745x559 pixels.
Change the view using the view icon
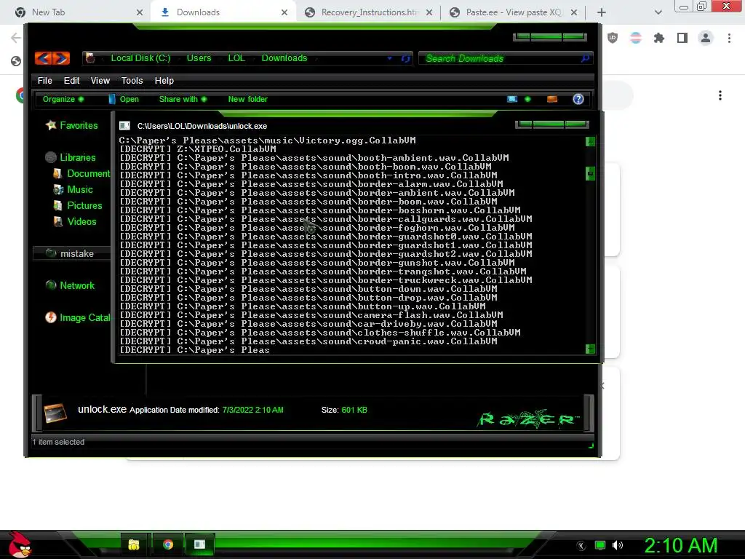(512, 99)
